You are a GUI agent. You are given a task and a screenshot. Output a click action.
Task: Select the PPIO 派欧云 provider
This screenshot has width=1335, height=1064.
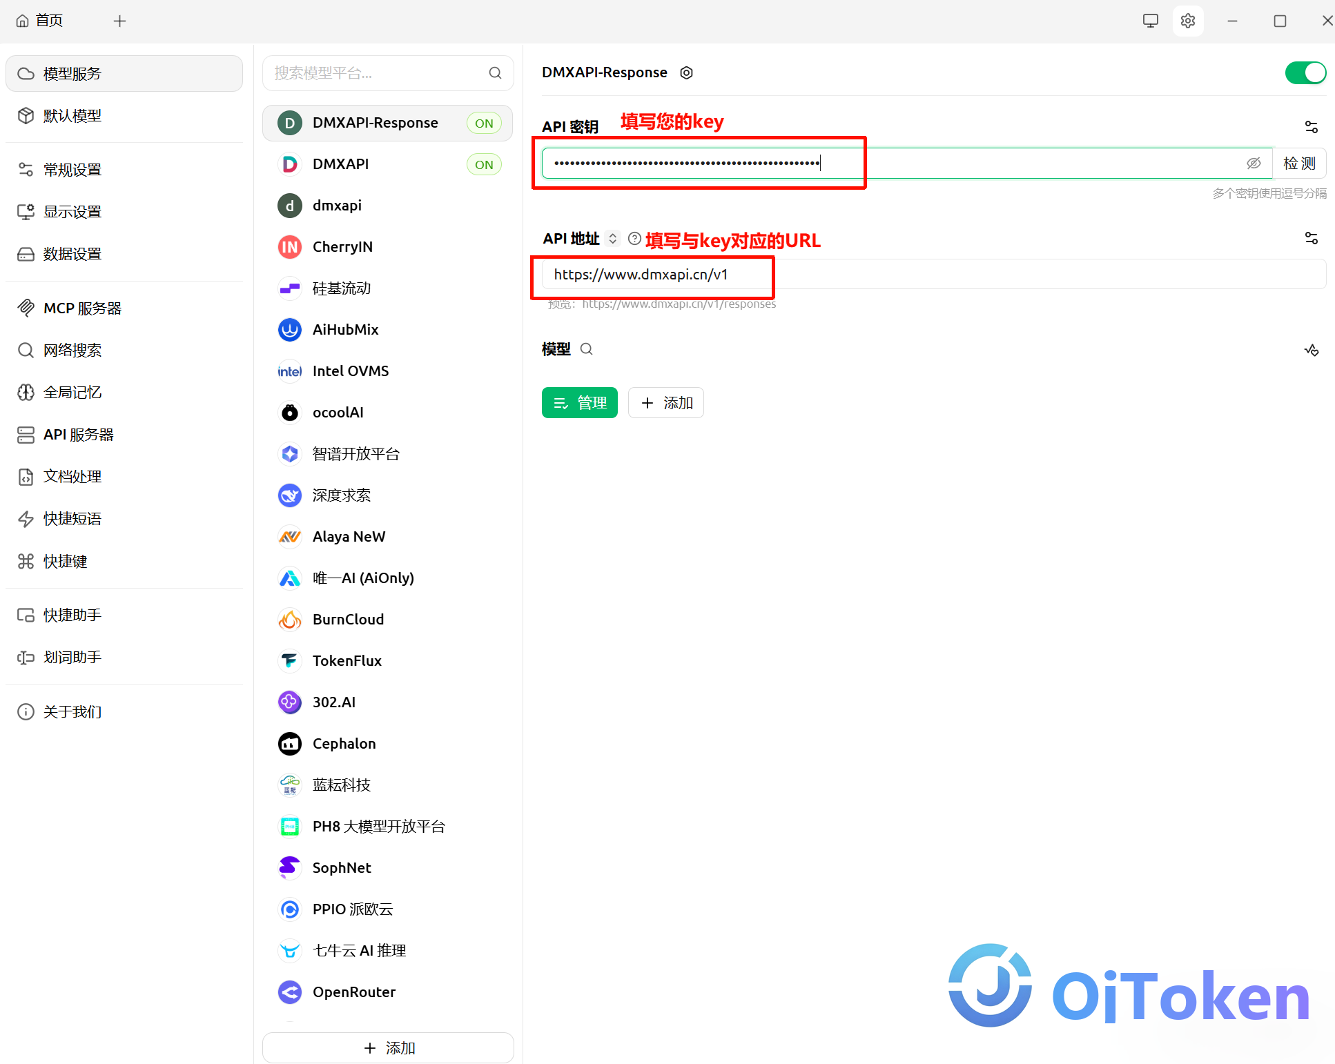pyautogui.click(x=388, y=909)
